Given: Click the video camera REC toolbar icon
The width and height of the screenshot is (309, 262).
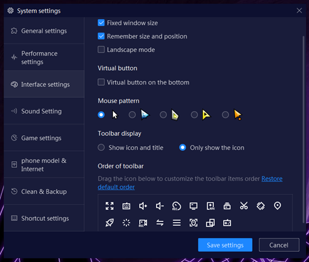Looking at the screenshot, I should 143,223.
